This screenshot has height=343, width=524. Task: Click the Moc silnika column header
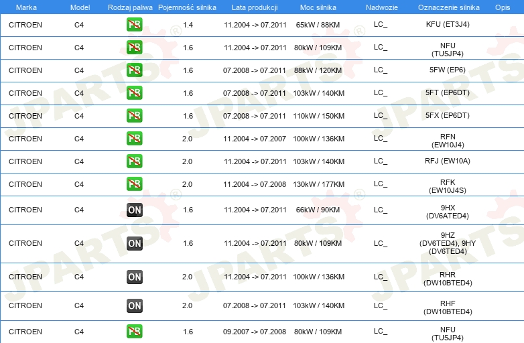[318, 7]
